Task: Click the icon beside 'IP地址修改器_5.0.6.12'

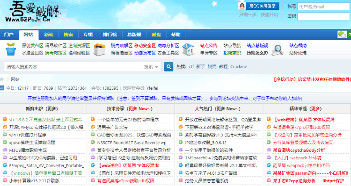Action: tap(181, 142)
